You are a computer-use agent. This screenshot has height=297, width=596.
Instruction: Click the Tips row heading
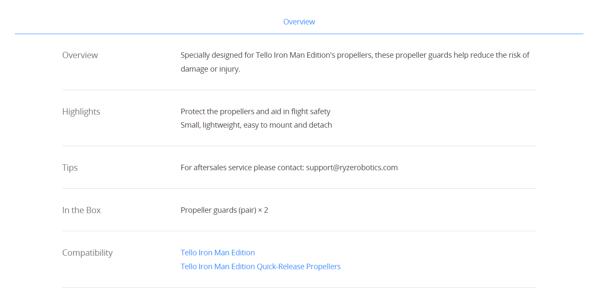click(x=70, y=168)
